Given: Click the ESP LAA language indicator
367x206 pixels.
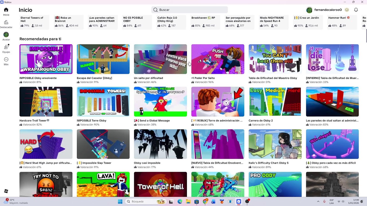Looking at the screenshot, I should (331, 201).
